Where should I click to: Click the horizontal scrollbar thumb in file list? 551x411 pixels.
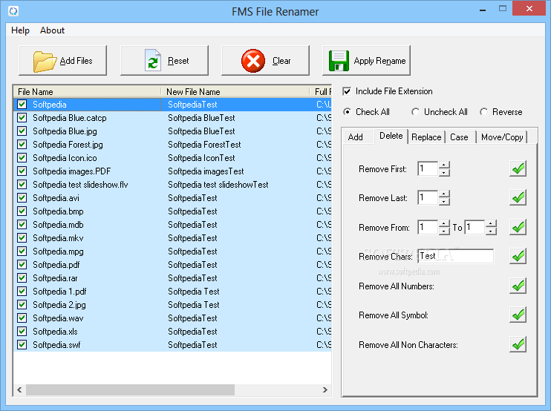tap(130, 389)
